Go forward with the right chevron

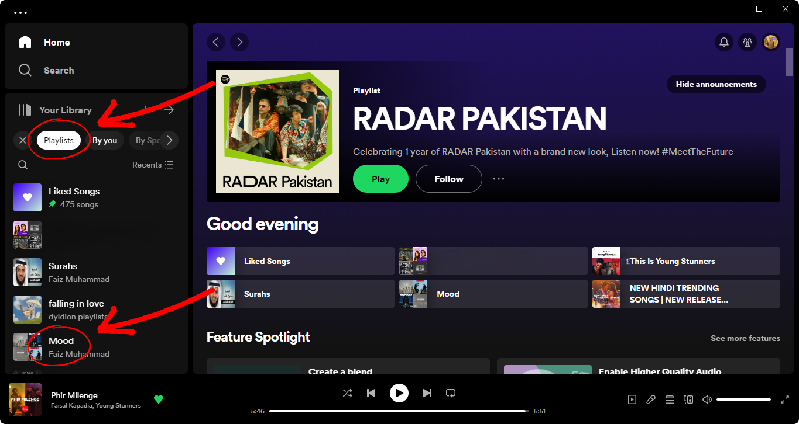[239, 42]
